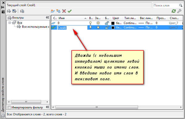Set layer current with the green checkmark icon
185x119 pixels.
(70, 11)
